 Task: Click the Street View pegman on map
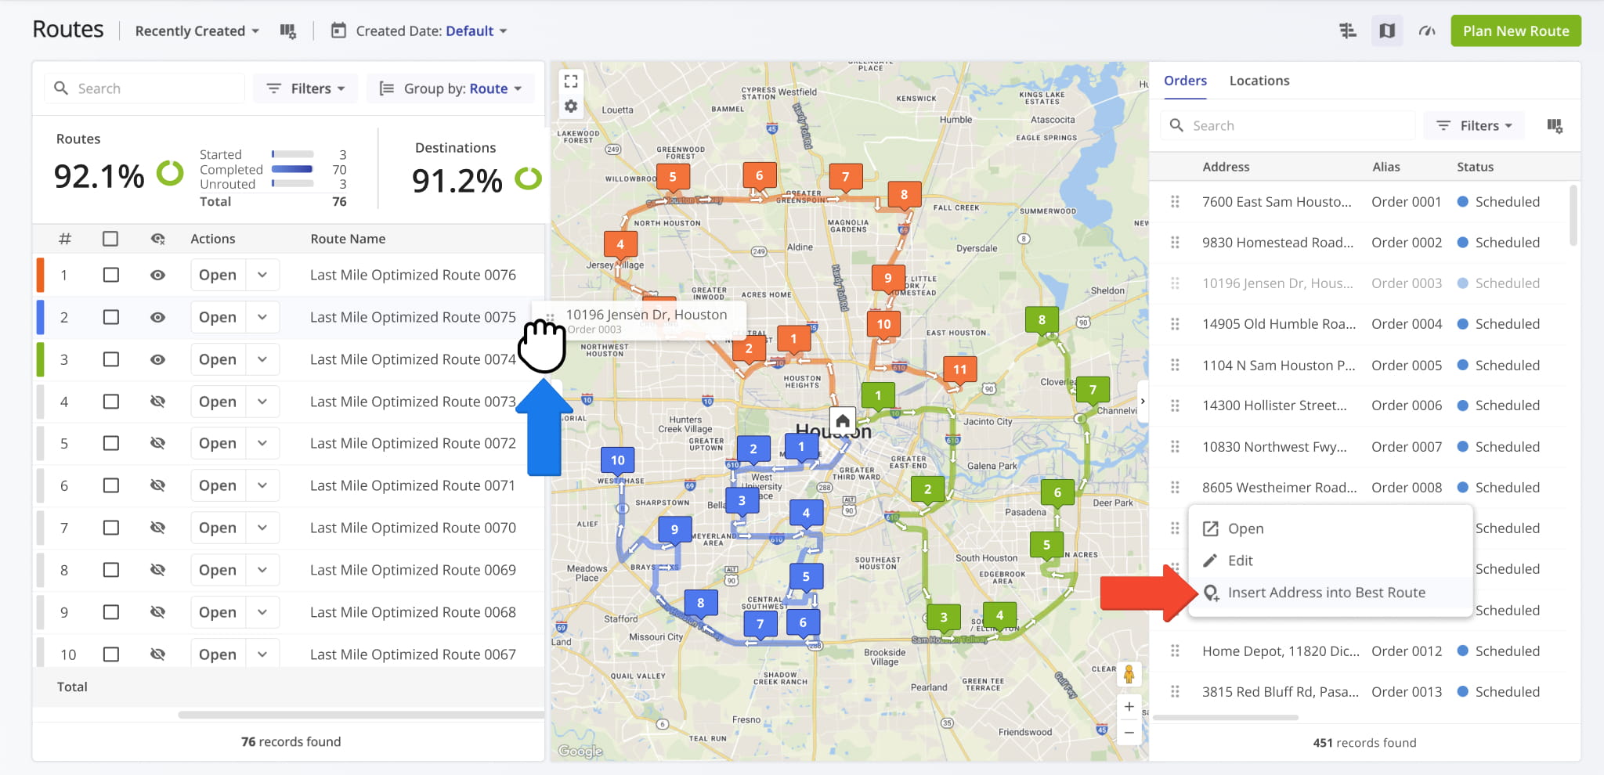point(1129,673)
